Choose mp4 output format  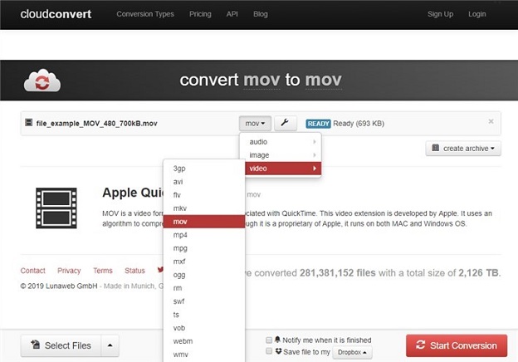point(204,235)
